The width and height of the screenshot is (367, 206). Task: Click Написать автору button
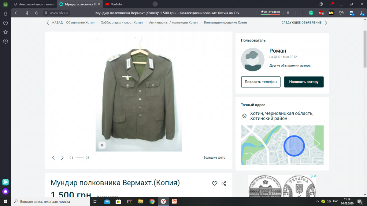pyautogui.click(x=304, y=82)
